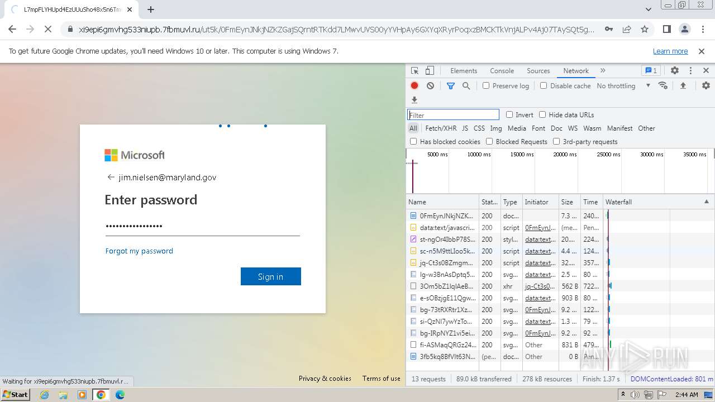Export HAR with the download arrow

click(414, 100)
